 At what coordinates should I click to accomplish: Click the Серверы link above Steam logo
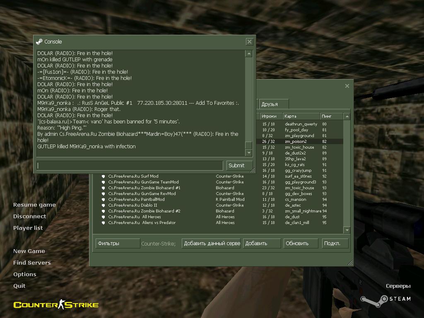tap(398, 286)
